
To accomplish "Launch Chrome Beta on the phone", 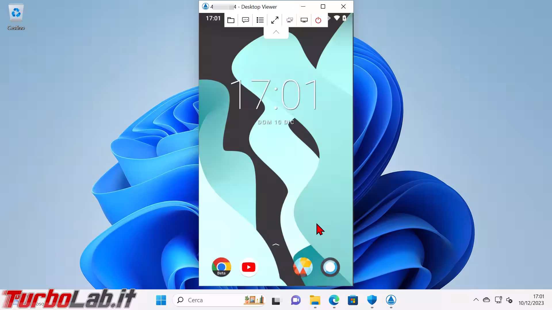I will pos(221,267).
